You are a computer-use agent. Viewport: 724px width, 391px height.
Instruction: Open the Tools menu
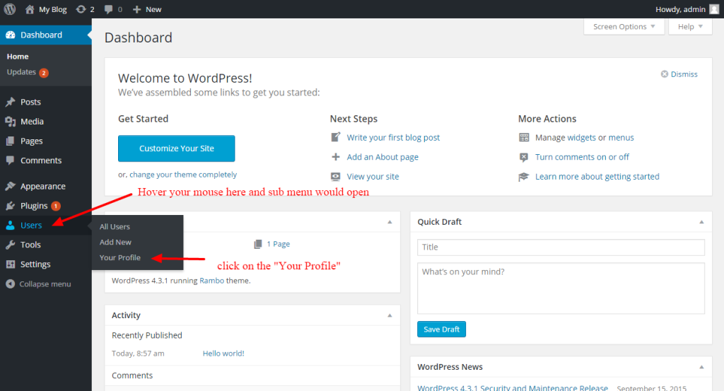click(30, 245)
